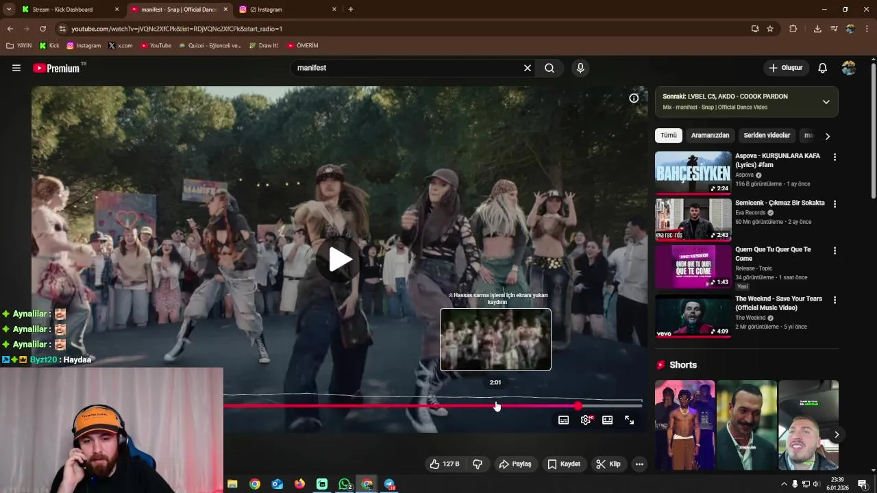The height and width of the screenshot is (493, 877).
Task: Reload the current page
Action: tap(42, 29)
